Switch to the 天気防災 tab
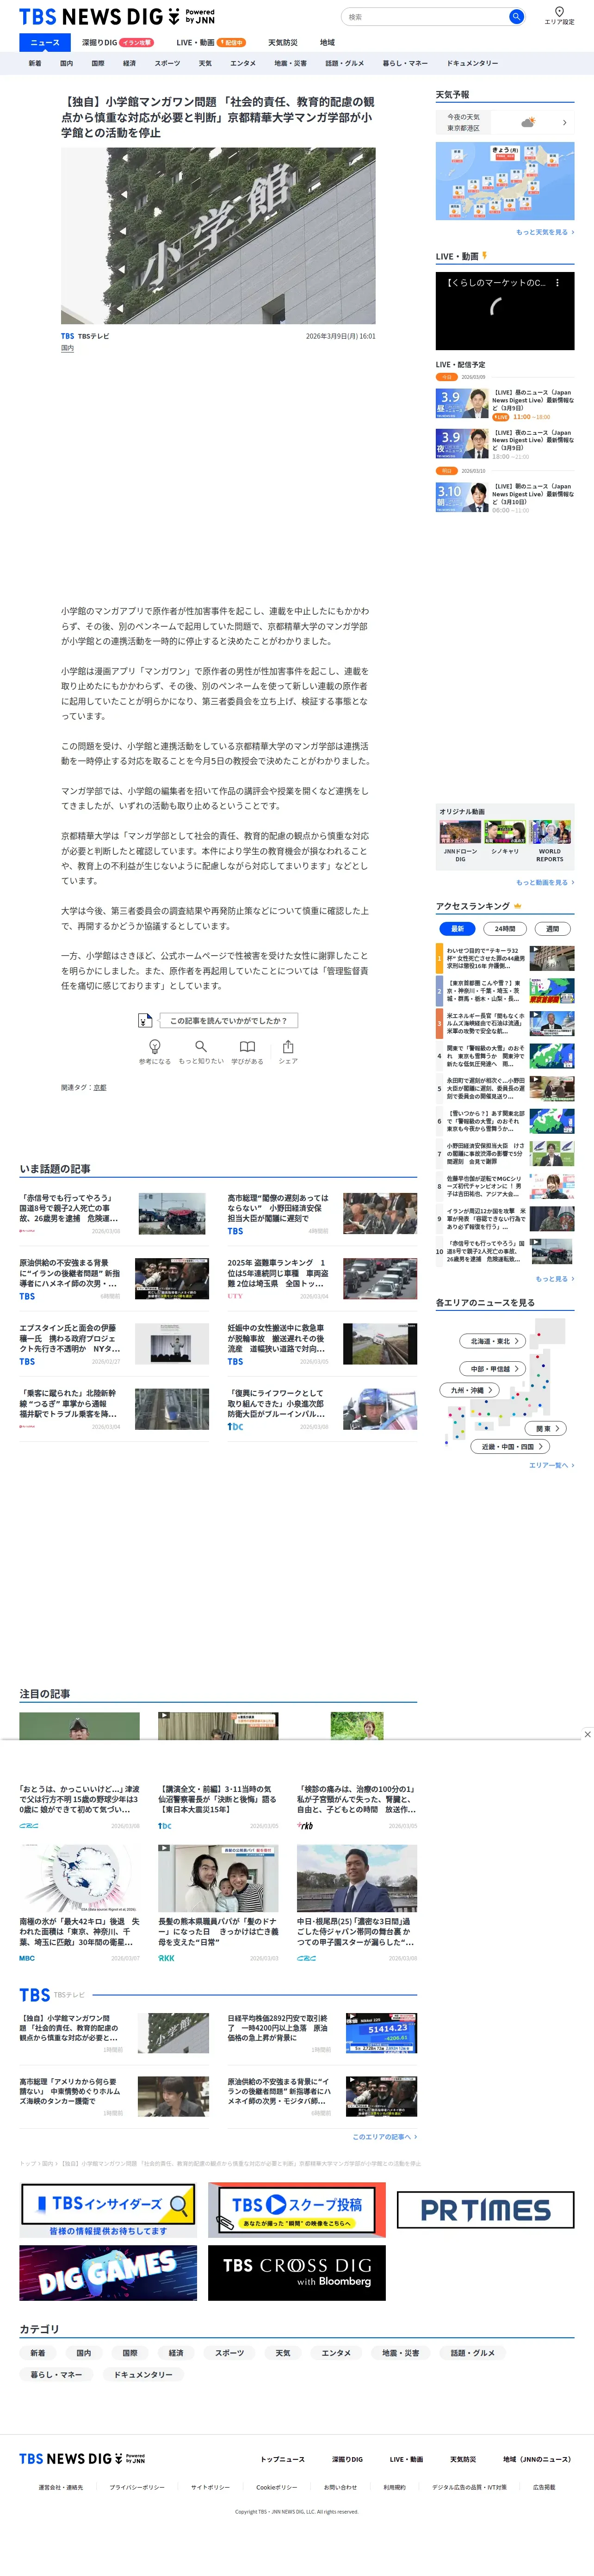The width and height of the screenshot is (594, 2576). 283,43
